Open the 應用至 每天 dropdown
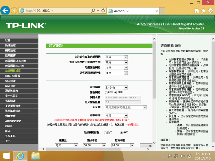215x161 pixels. (66, 145)
